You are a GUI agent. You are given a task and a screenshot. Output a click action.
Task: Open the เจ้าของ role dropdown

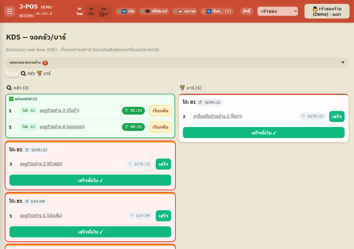click(278, 11)
